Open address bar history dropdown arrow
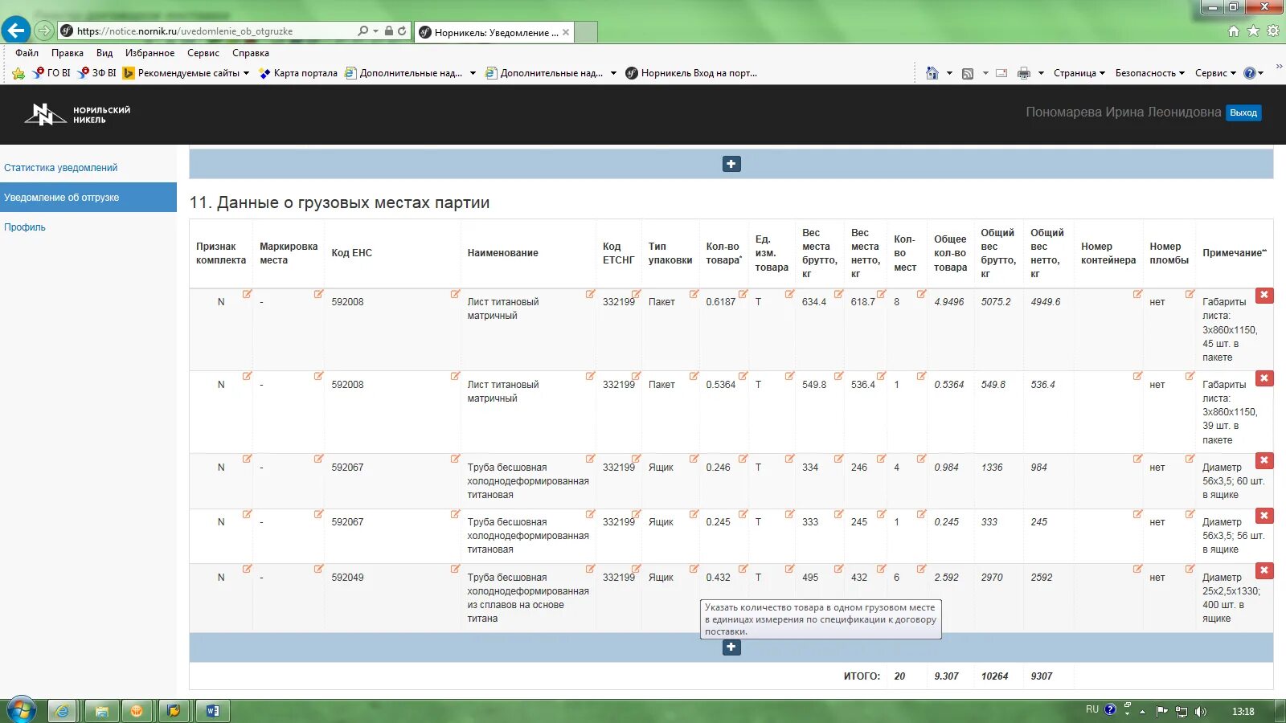The width and height of the screenshot is (1286, 723). tap(376, 31)
